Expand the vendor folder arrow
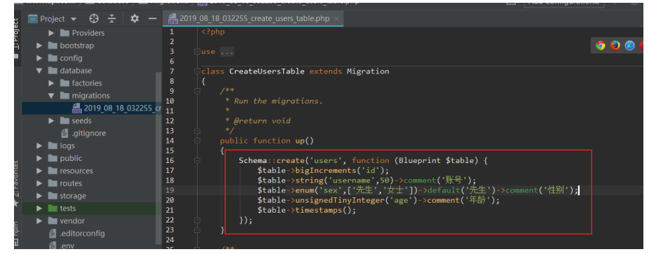The image size is (649, 254). 39,221
